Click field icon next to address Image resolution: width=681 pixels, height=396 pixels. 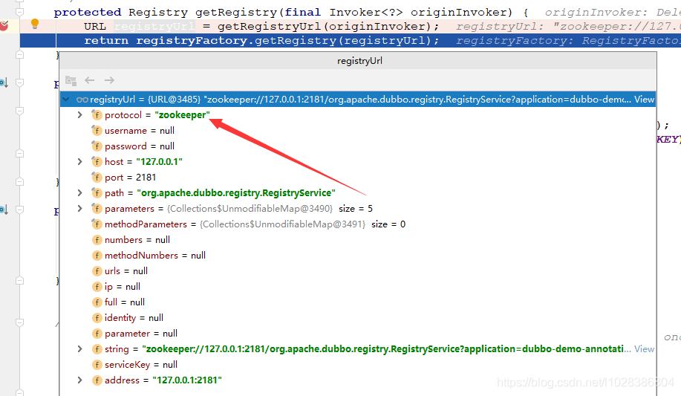97,380
